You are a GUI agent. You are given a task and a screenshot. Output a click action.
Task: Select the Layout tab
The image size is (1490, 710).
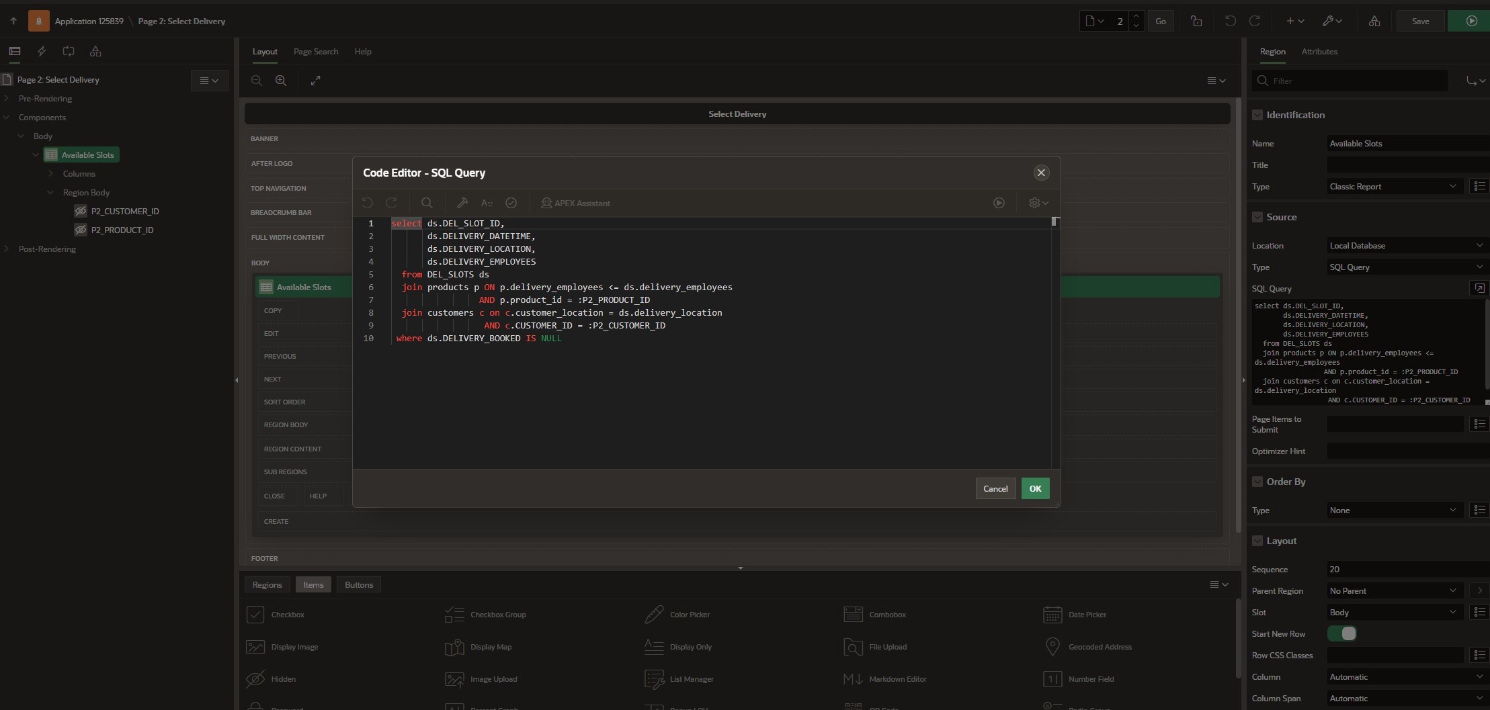tap(265, 51)
